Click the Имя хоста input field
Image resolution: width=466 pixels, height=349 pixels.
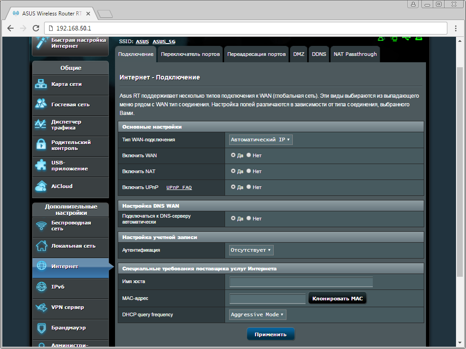301,282
